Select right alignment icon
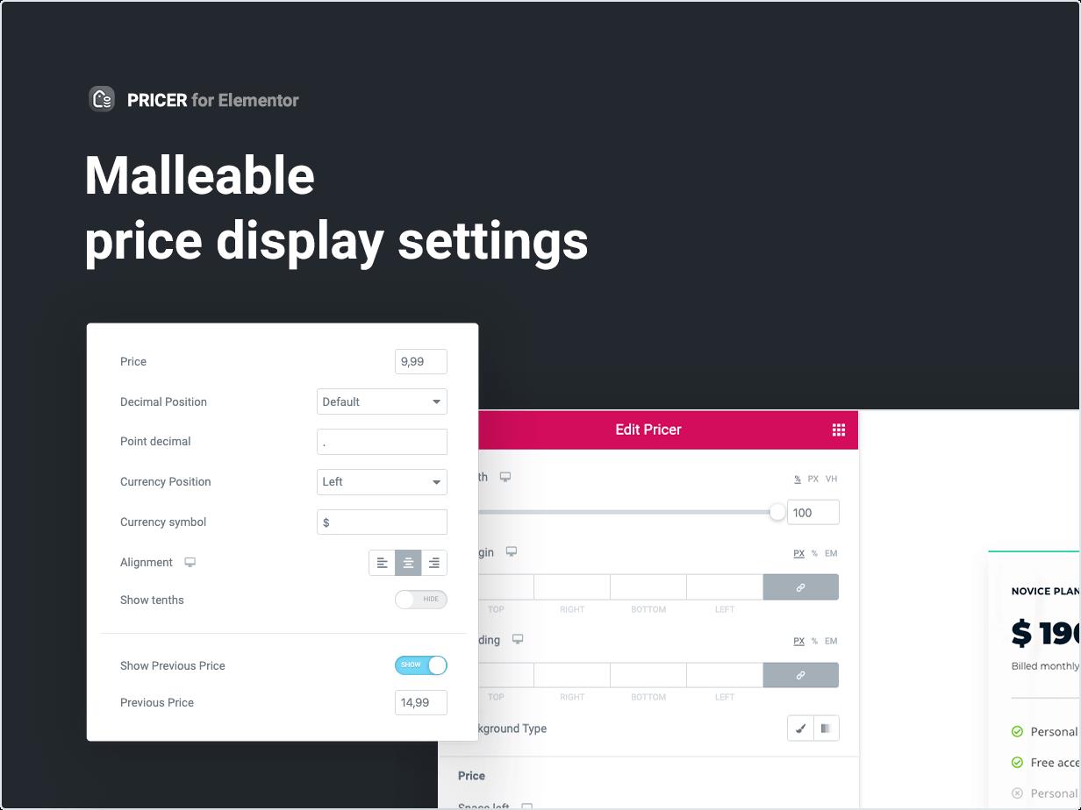 tap(434, 563)
